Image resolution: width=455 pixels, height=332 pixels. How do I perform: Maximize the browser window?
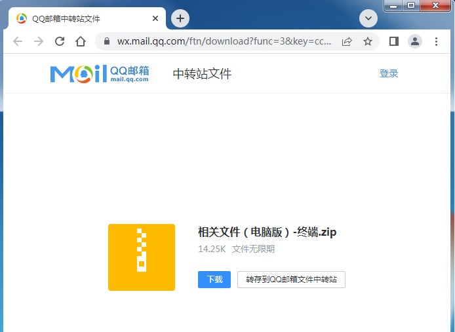pos(411,5)
